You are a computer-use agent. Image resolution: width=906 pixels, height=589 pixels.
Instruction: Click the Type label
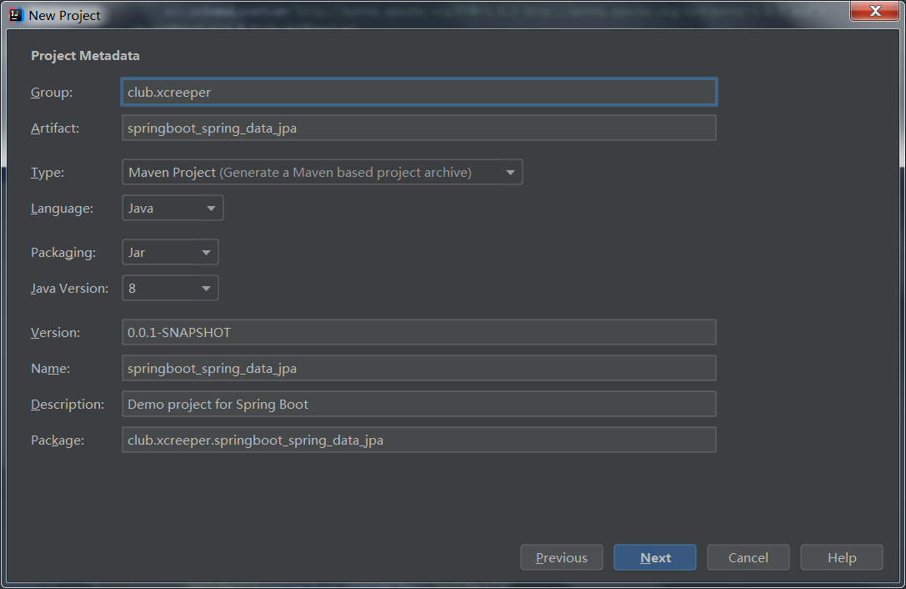(x=48, y=173)
